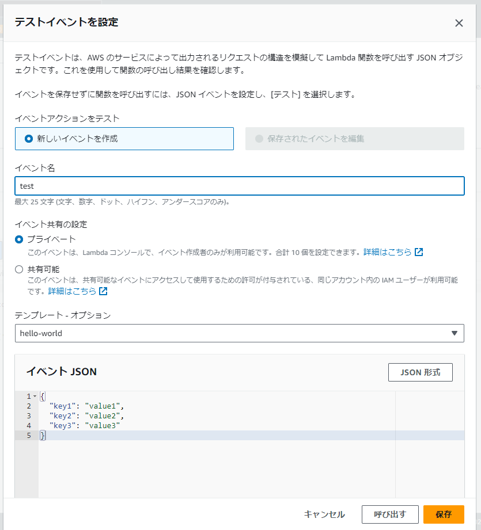Click the キャンセル cancel button
The image size is (481, 530).
coord(324,514)
